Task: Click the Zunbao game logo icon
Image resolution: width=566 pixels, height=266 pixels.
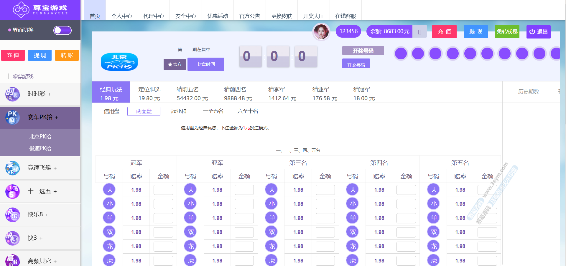Action: (x=21, y=9)
